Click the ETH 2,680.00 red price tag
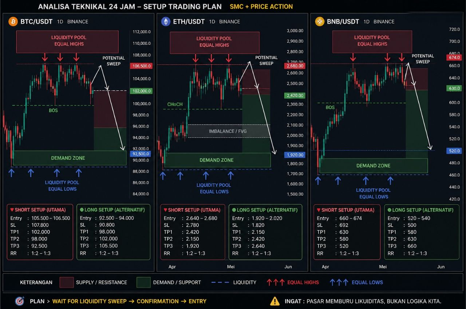Image resolution: width=466 pixels, height=309 pixels. click(294, 66)
